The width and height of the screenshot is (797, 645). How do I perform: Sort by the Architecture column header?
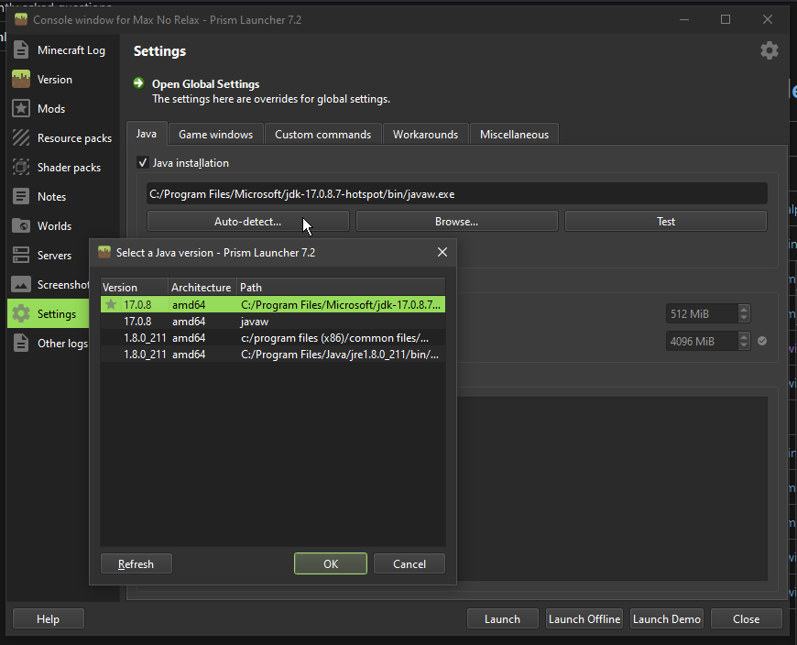pos(202,287)
